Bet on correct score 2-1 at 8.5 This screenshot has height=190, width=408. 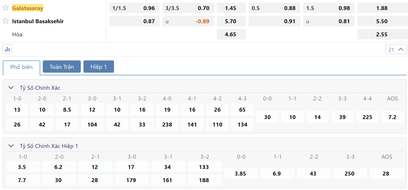(x=67, y=110)
